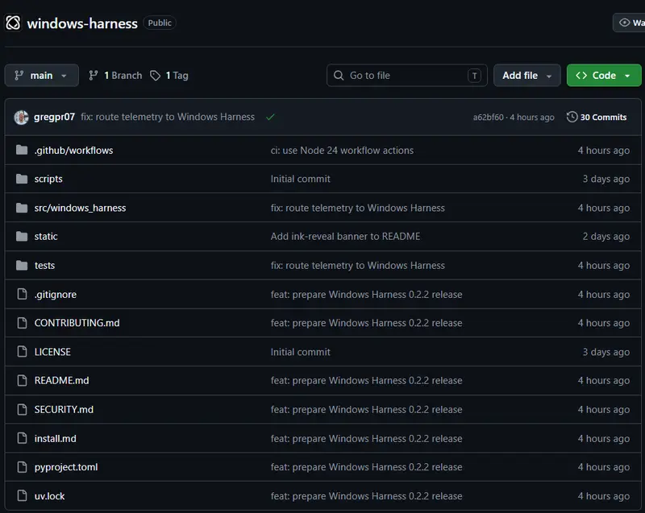645x513 pixels.
Task: Open the pyproject.toml file
Action: [x=66, y=467]
